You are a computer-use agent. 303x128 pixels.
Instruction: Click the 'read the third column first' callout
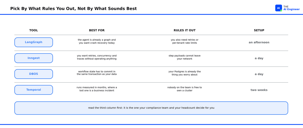(x=151, y=108)
